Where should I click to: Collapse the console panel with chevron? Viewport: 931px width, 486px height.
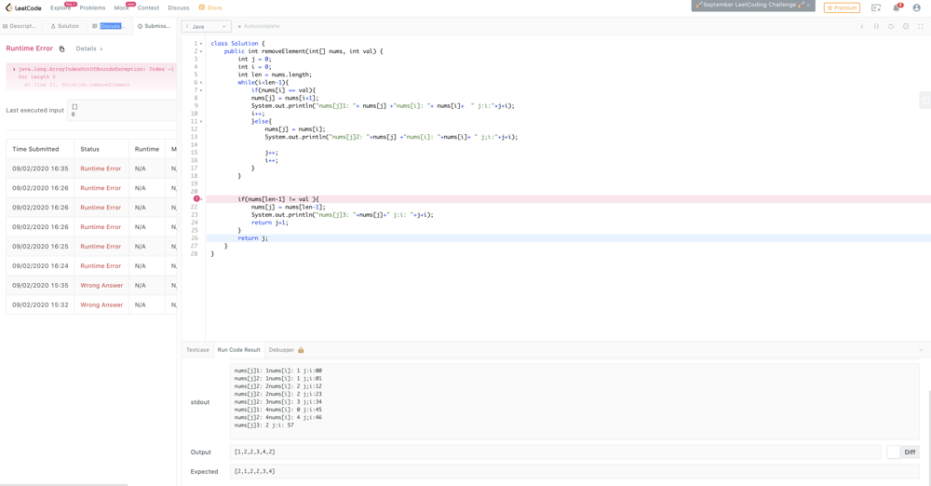tap(921, 350)
